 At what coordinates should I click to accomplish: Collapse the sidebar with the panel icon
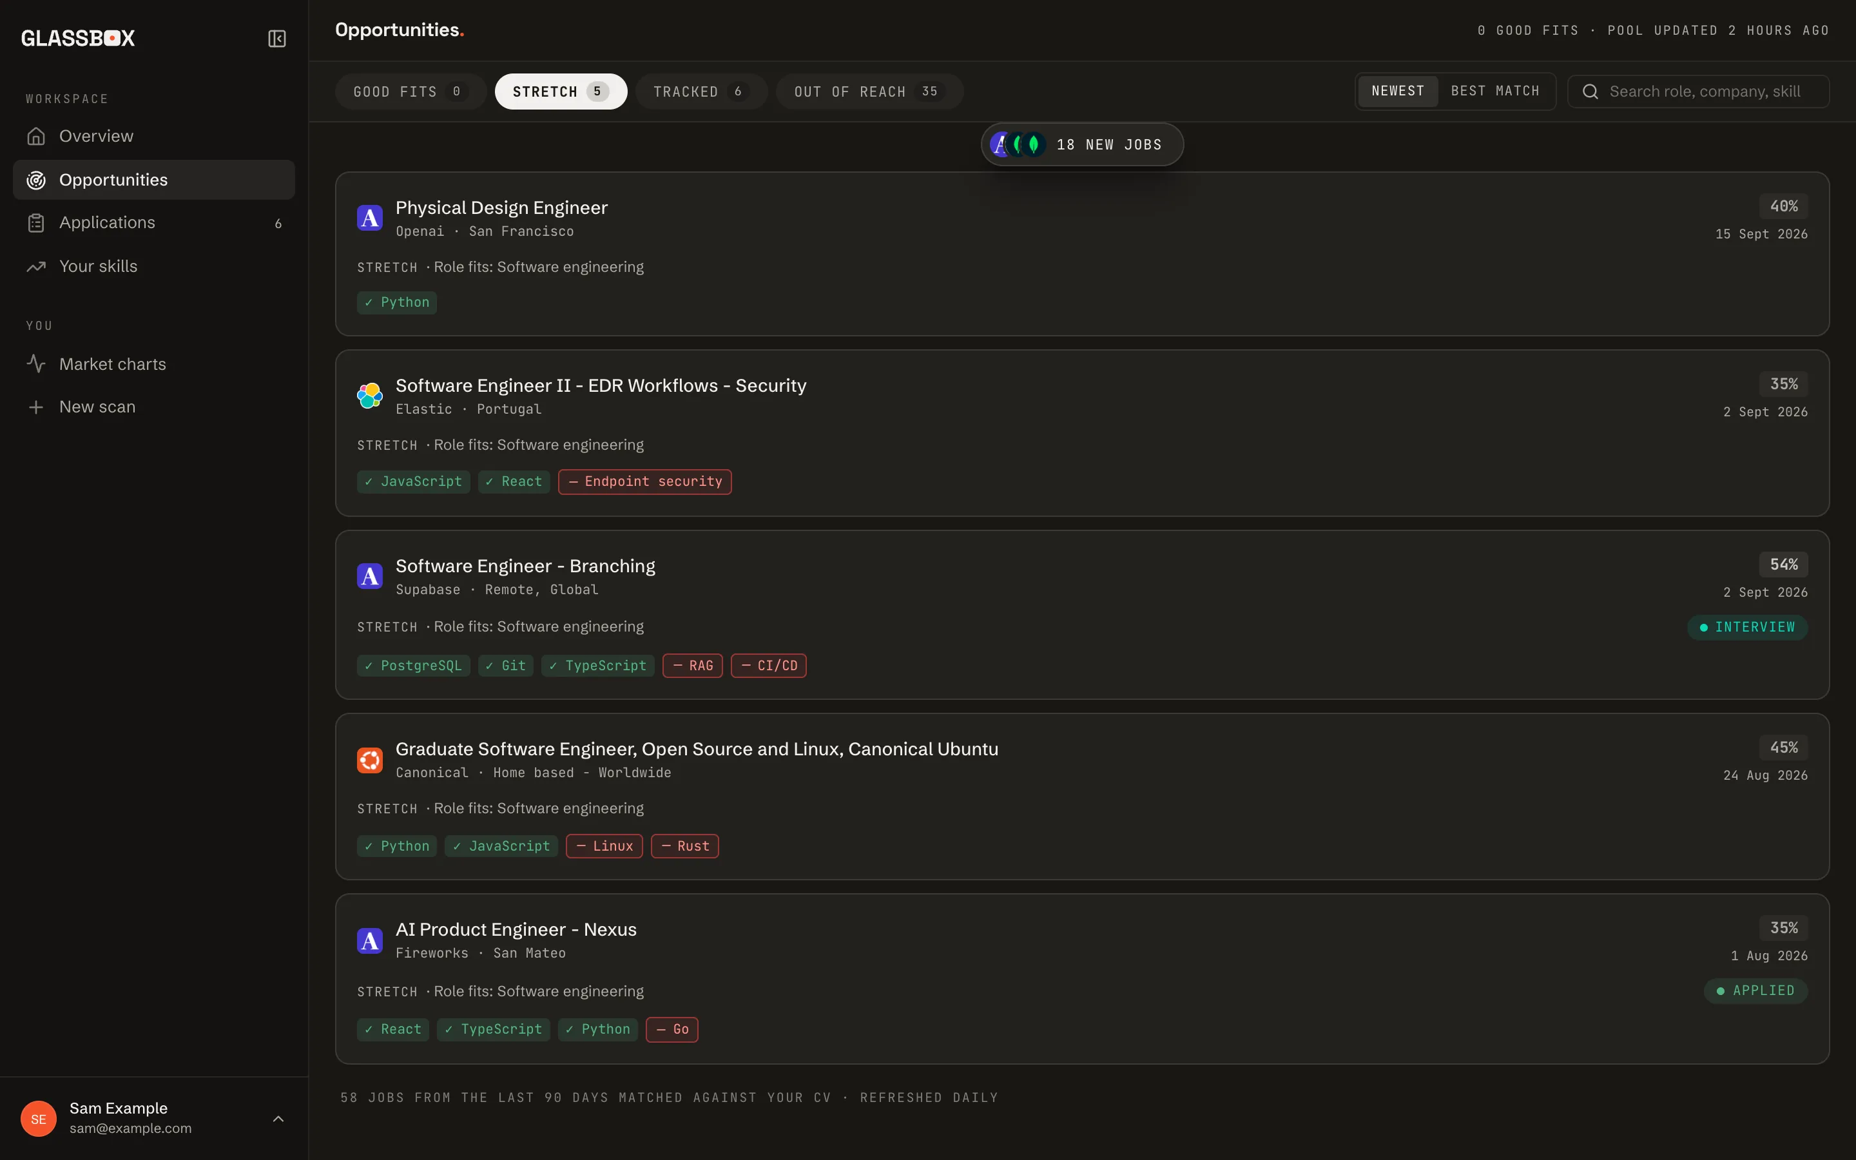tap(277, 39)
